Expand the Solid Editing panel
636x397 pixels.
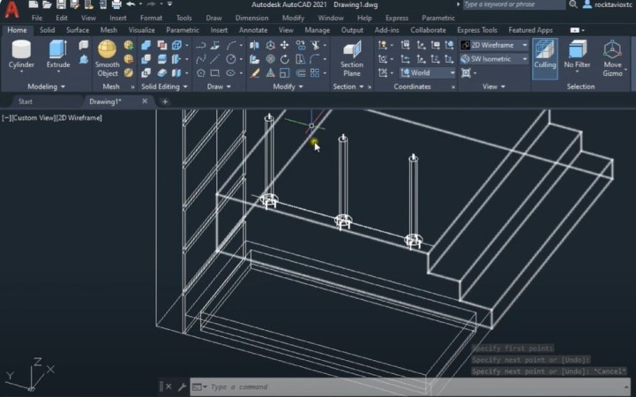tap(164, 86)
